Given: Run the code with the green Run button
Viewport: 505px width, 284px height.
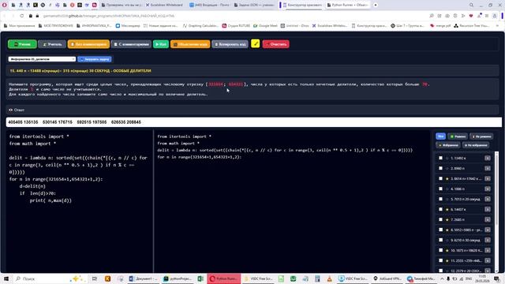Looking at the screenshot, I should tap(161, 44).
